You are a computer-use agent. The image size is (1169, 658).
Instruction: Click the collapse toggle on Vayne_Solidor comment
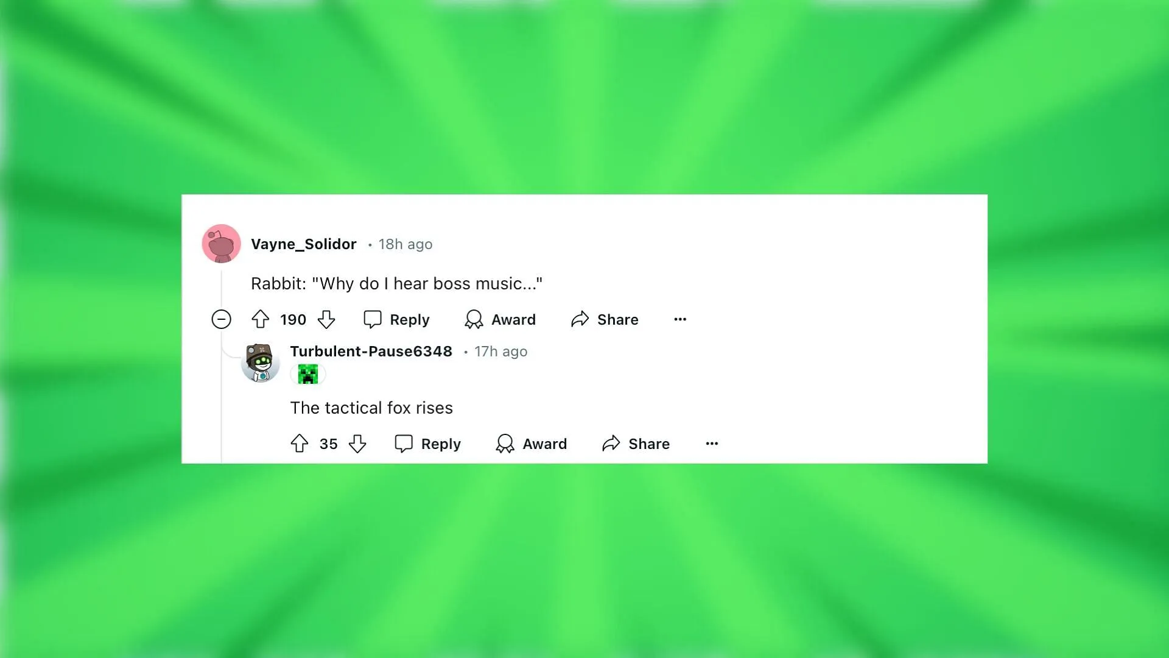click(x=221, y=319)
